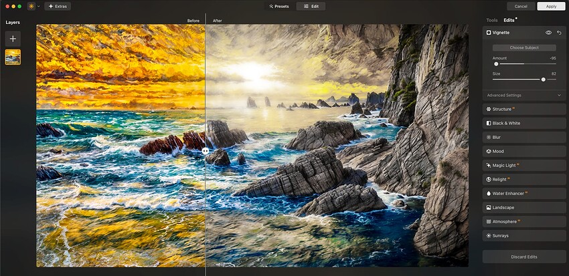Toggle the Vignette mask checkbox icon
Screen dimensions: 569x276
[x=489, y=32]
